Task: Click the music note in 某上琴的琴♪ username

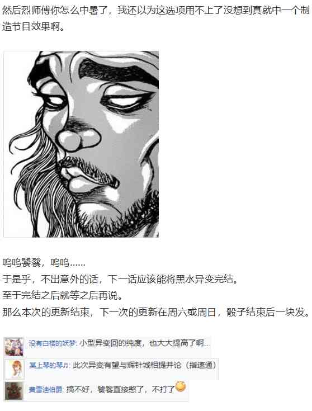Action: [66, 365]
